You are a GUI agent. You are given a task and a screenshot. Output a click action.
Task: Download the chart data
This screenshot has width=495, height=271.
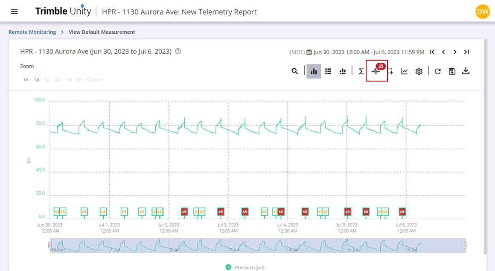466,71
